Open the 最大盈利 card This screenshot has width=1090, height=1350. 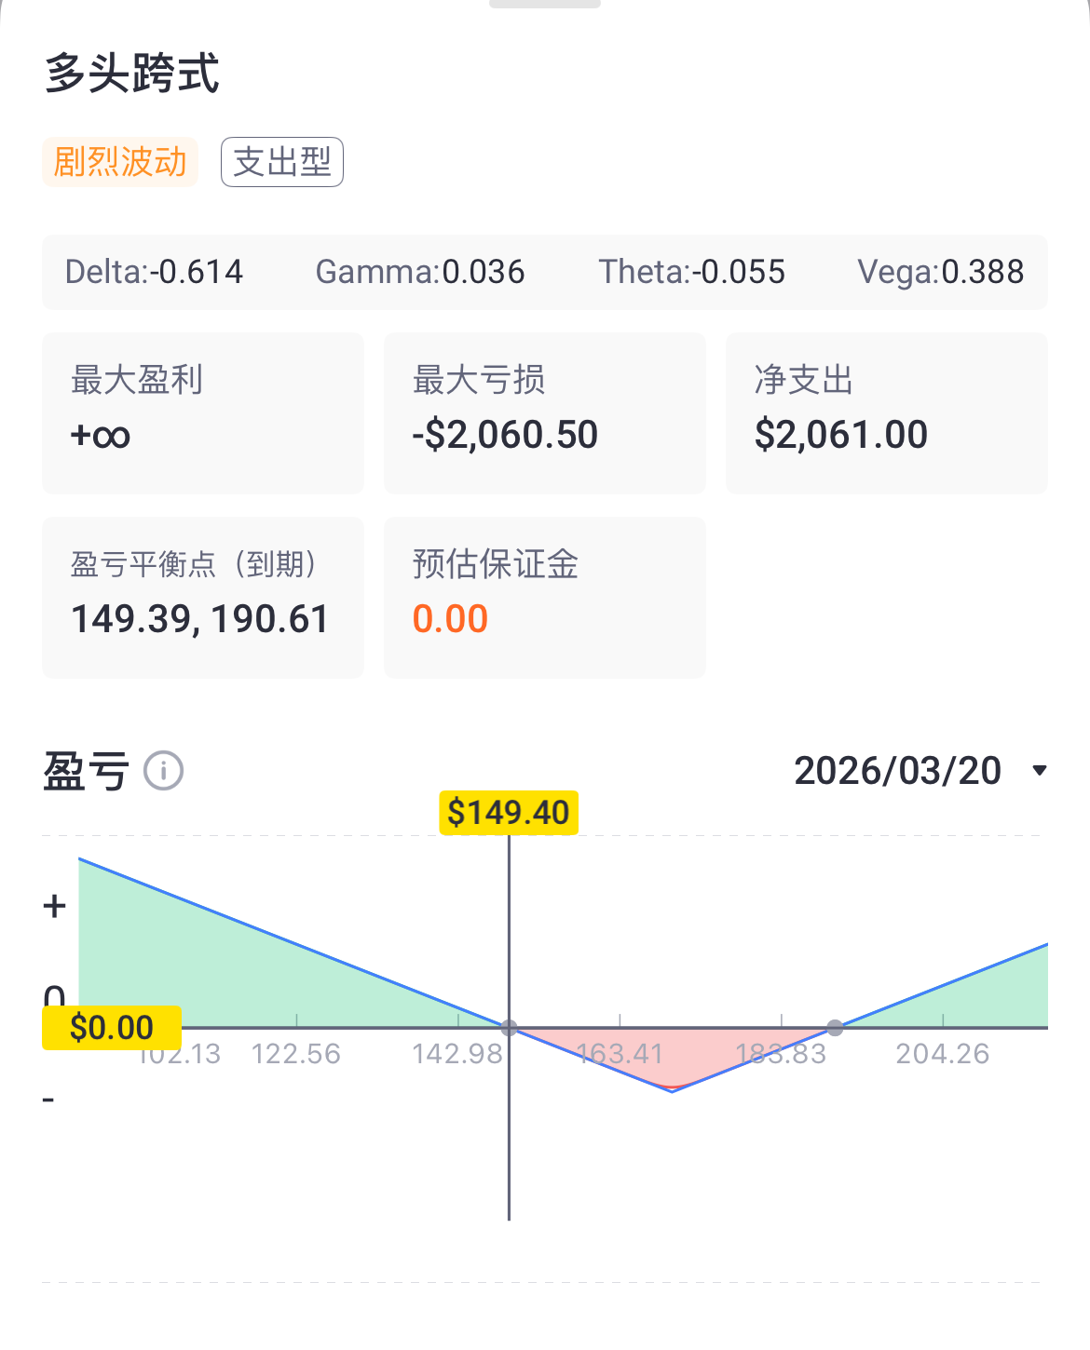pyautogui.click(x=203, y=413)
